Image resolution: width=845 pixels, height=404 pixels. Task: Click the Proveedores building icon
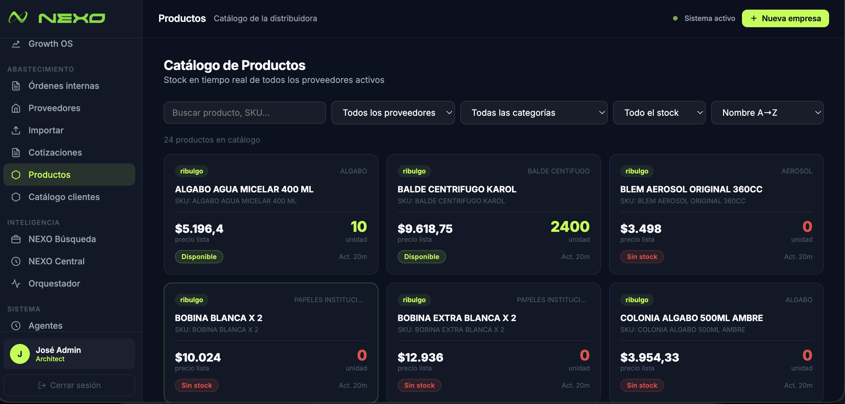16,108
